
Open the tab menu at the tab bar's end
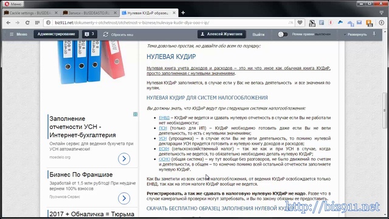coord(382,13)
